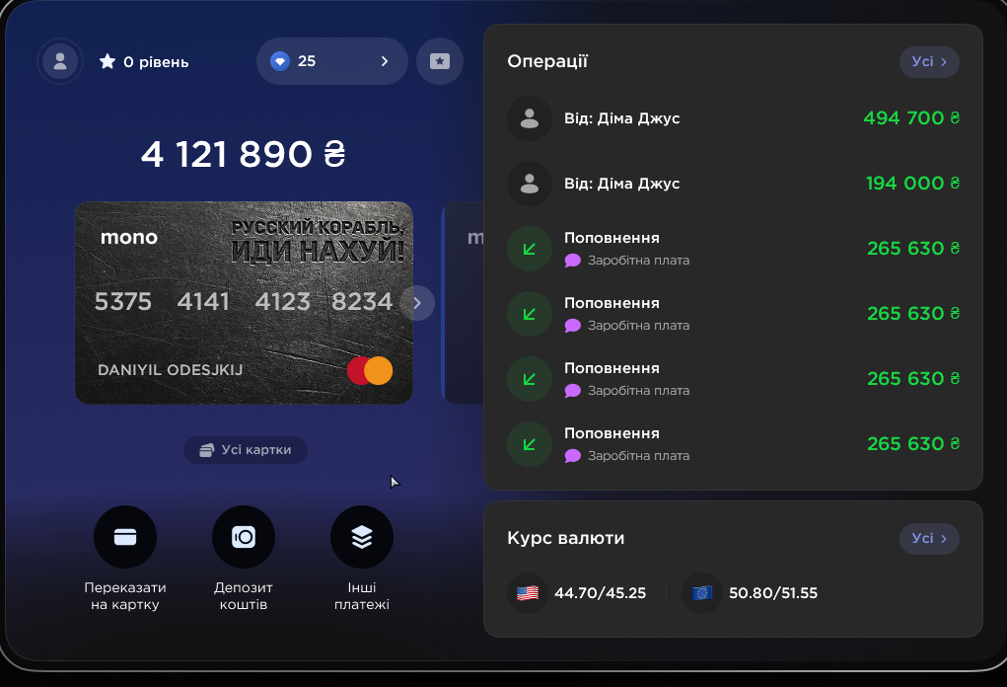This screenshot has height=687, width=1007.
Task: Click amount 194 000 ₴
Action: click(x=912, y=184)
